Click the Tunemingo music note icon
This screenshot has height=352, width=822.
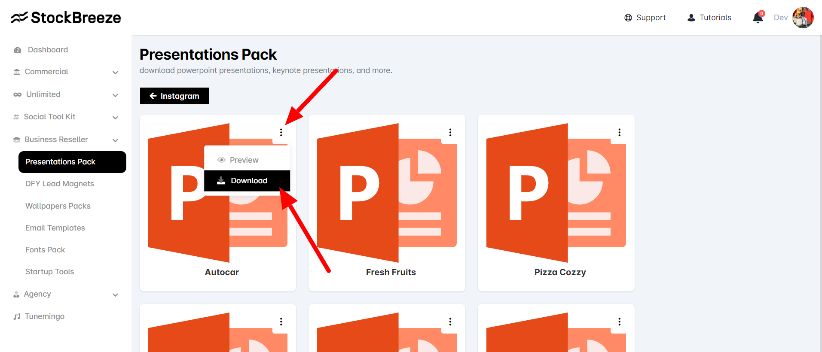[17, 316]
